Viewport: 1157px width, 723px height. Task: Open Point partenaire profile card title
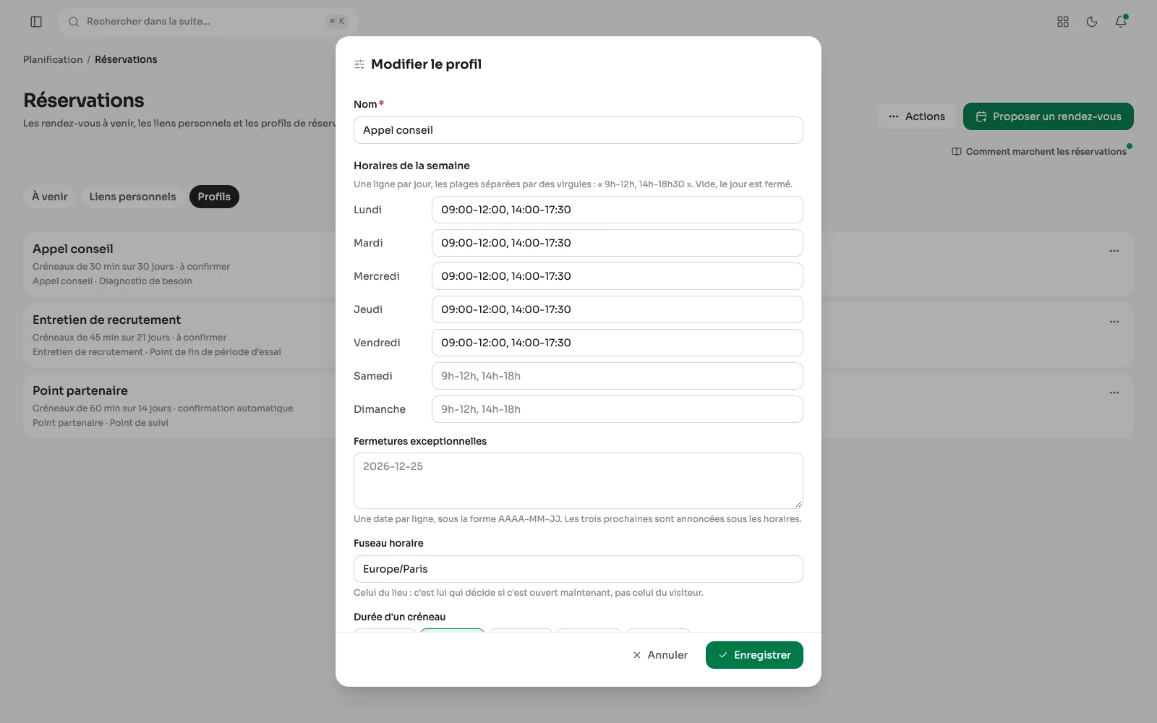click(x=80, y=390)
